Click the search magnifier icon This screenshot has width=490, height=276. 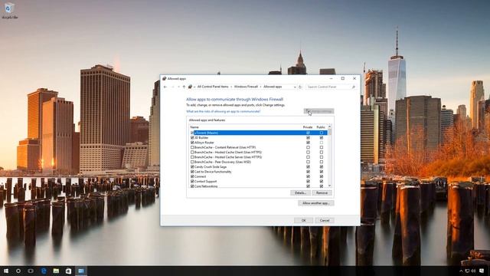pos(354,87)
